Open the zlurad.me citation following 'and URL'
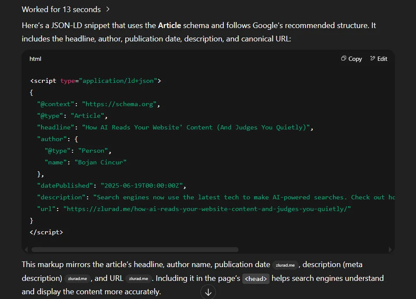The height and width of the screenshot is (299, 416). (x=138, y=279)
